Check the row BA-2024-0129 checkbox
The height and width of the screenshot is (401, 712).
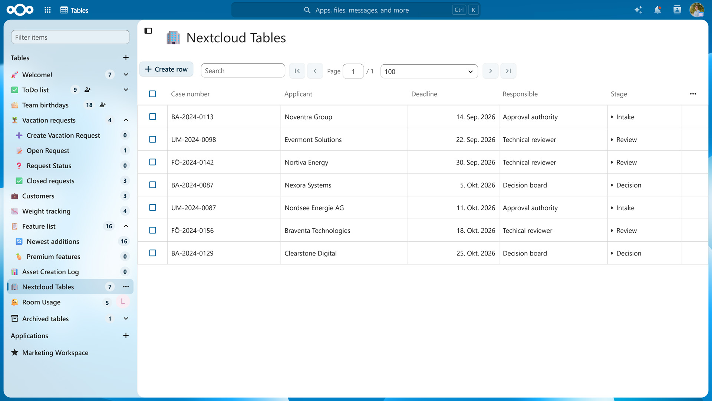[x=152, y=253]
